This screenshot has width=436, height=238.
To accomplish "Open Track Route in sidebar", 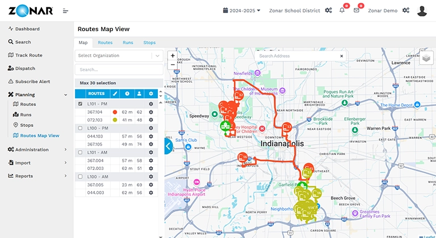I will [30, 55].
